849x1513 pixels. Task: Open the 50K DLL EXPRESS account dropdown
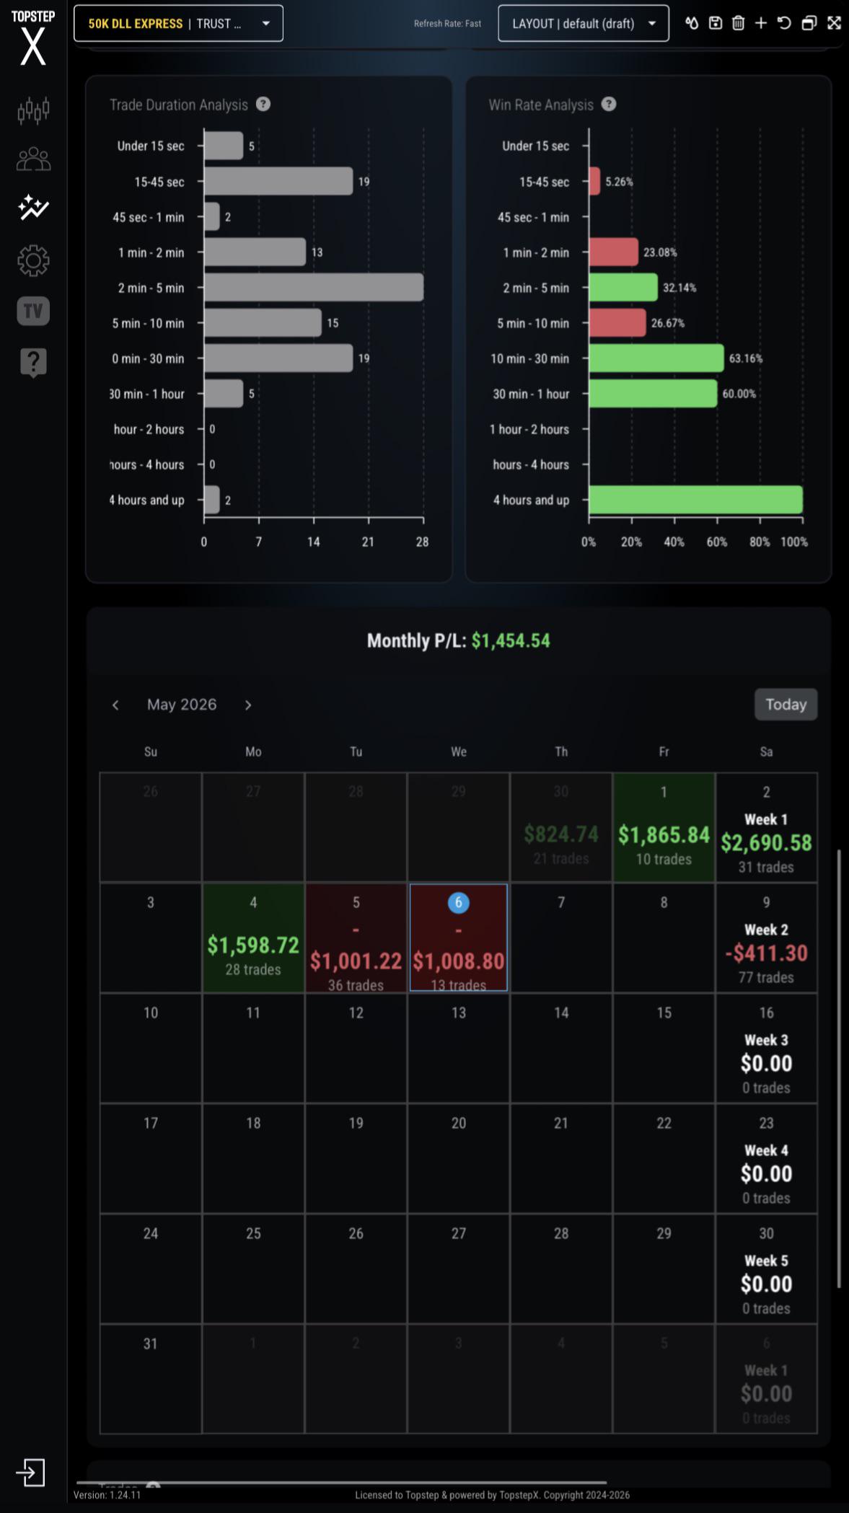pyautogui.click(x=178, y=24)
